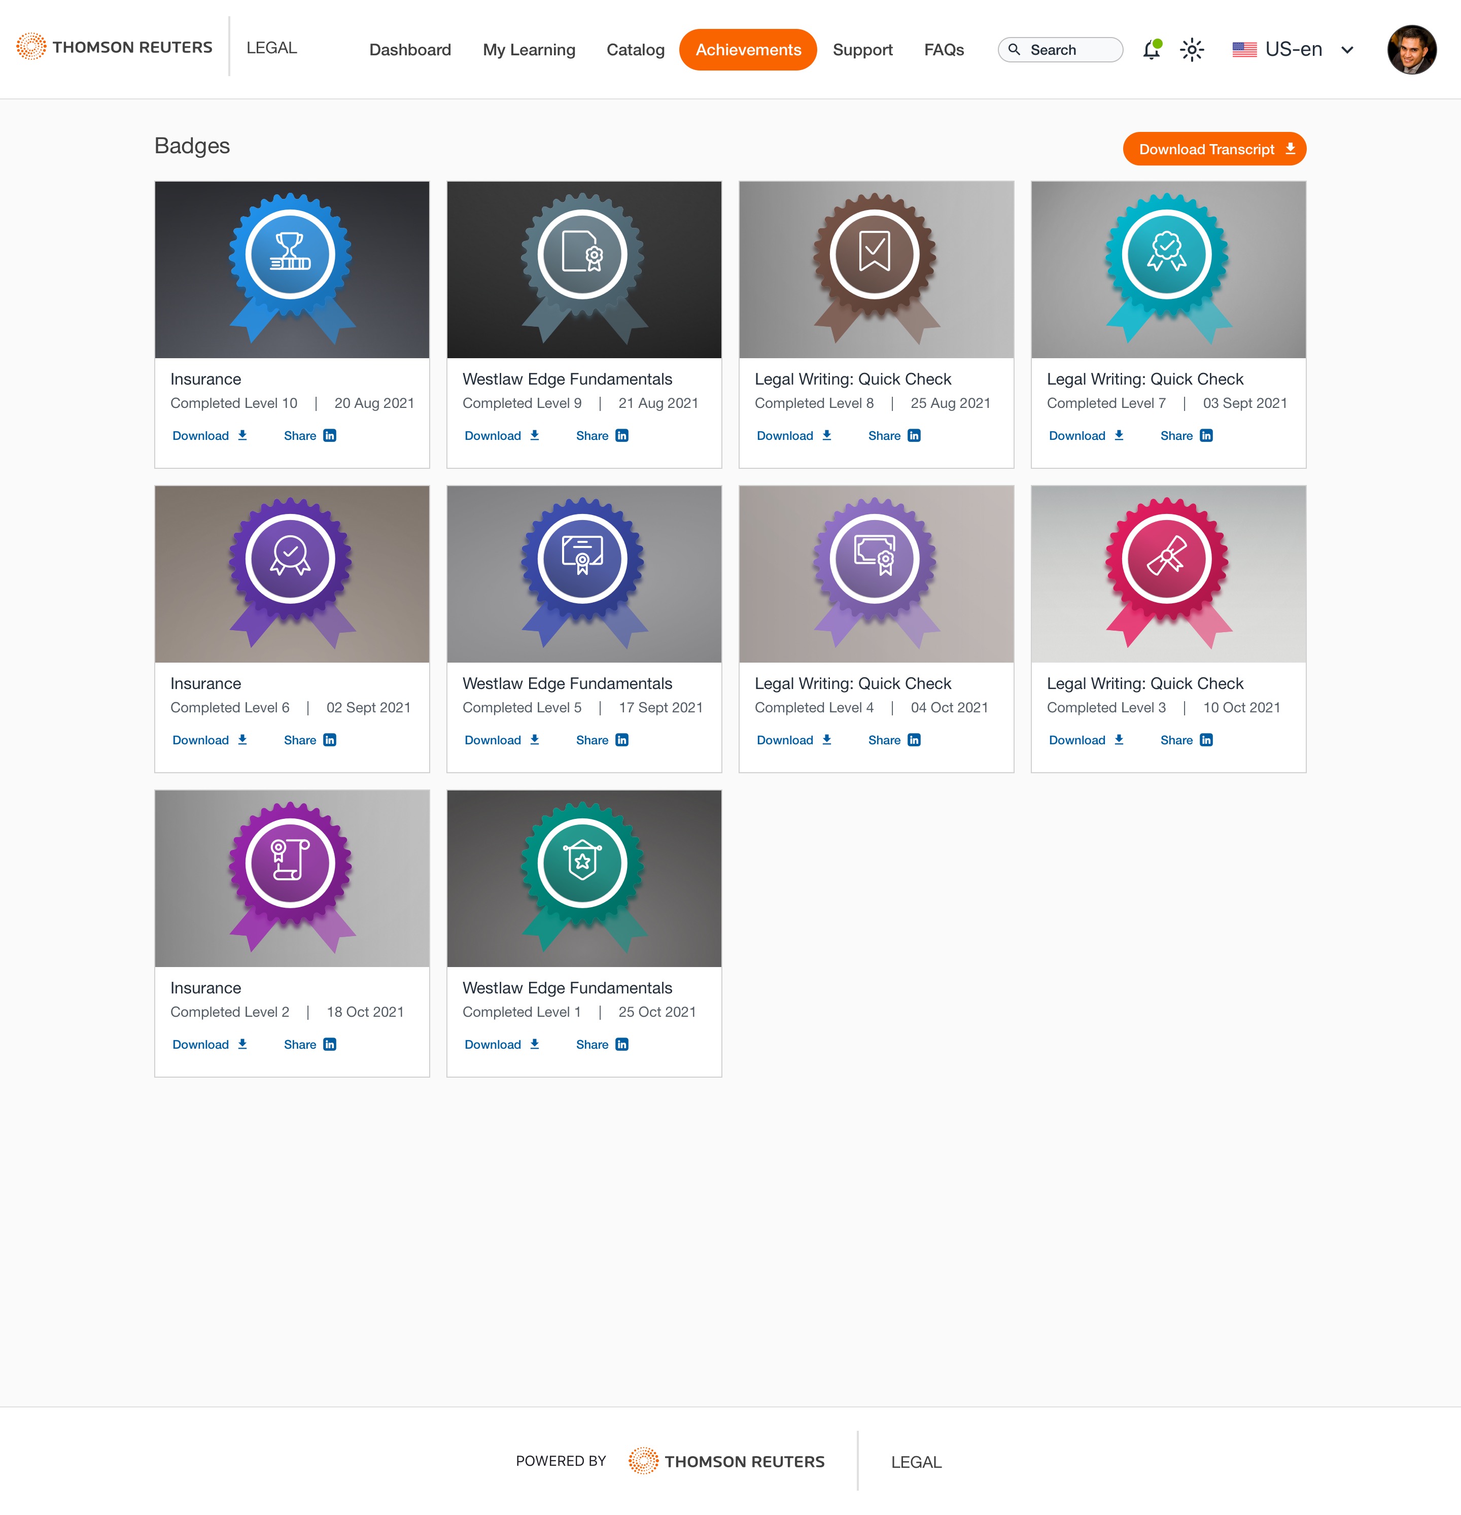1461x1515 pixels.
Task: Download the Legal Writing Level 8 badge
Action: point(794,436)
